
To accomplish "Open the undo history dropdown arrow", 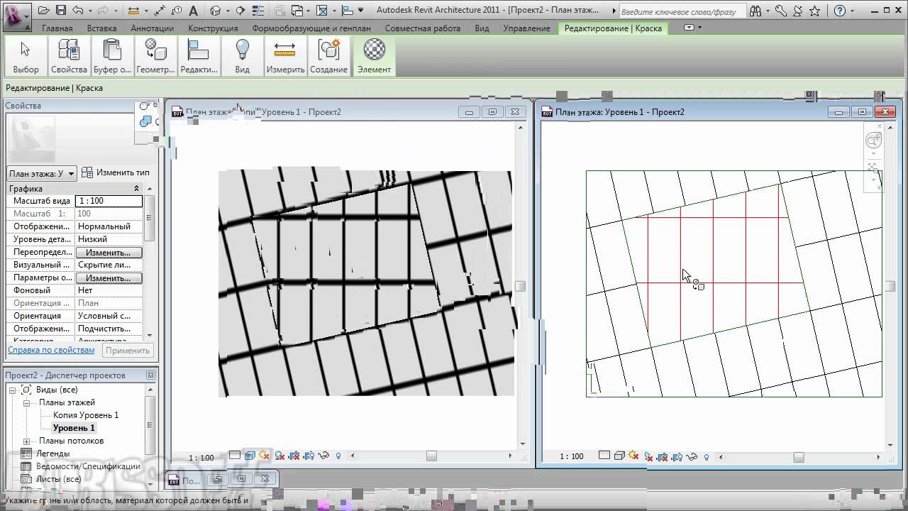I will coord(90,11).
